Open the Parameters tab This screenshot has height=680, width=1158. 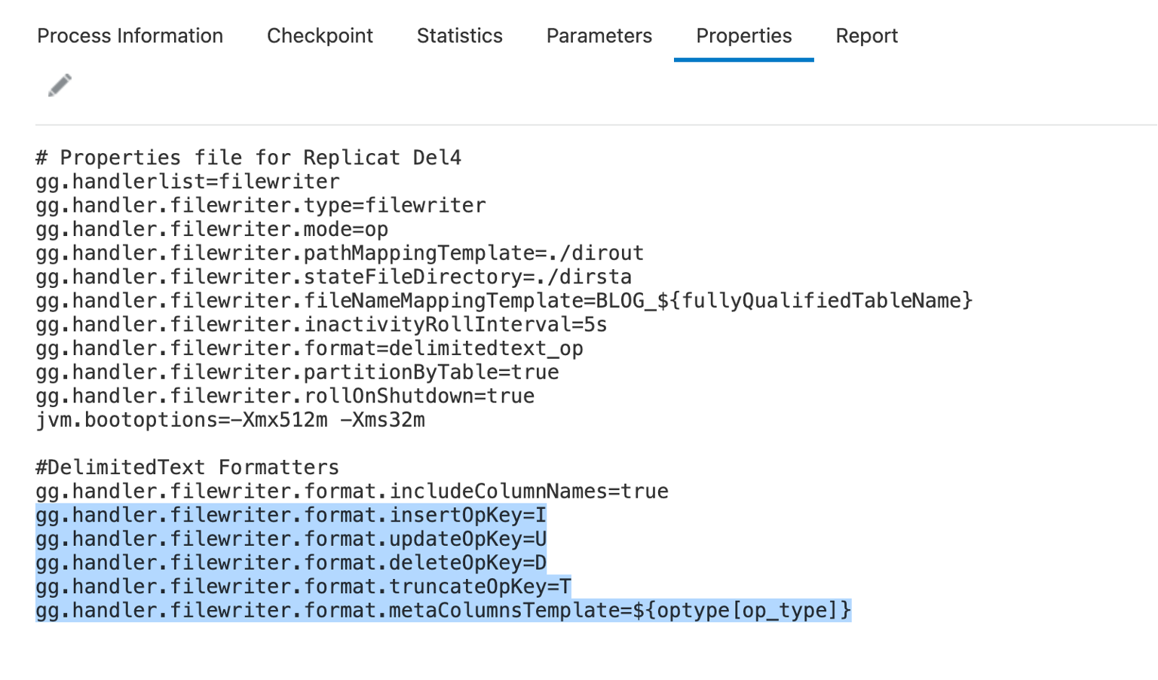[x=599, y=36]
